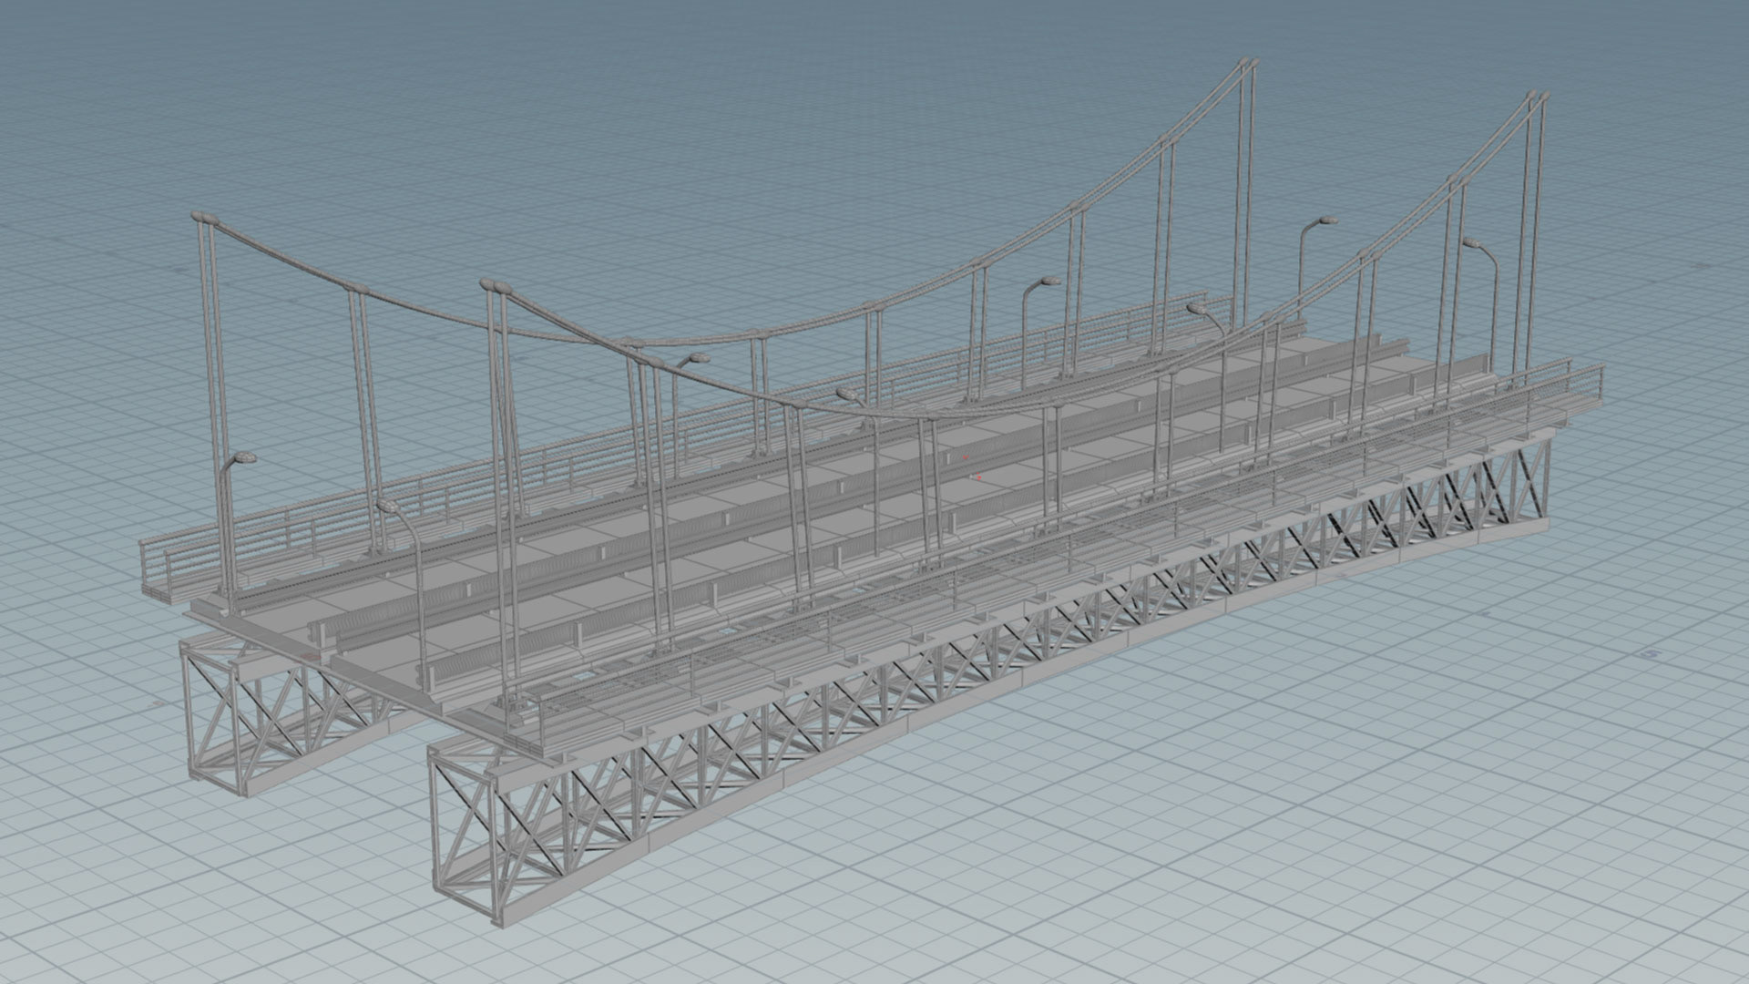Click the lamp head beside the nearest front tower
This screenshot has width=1749, height=984.
pos(386,505)
